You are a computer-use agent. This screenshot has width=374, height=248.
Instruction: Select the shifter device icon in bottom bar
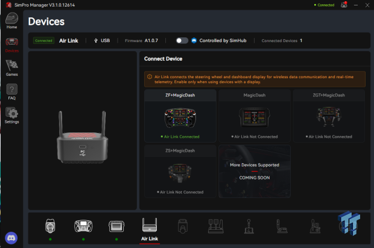click(249, 226)
